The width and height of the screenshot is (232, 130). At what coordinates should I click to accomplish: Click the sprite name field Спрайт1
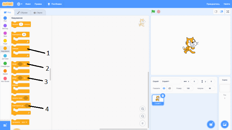pos(171,81)
